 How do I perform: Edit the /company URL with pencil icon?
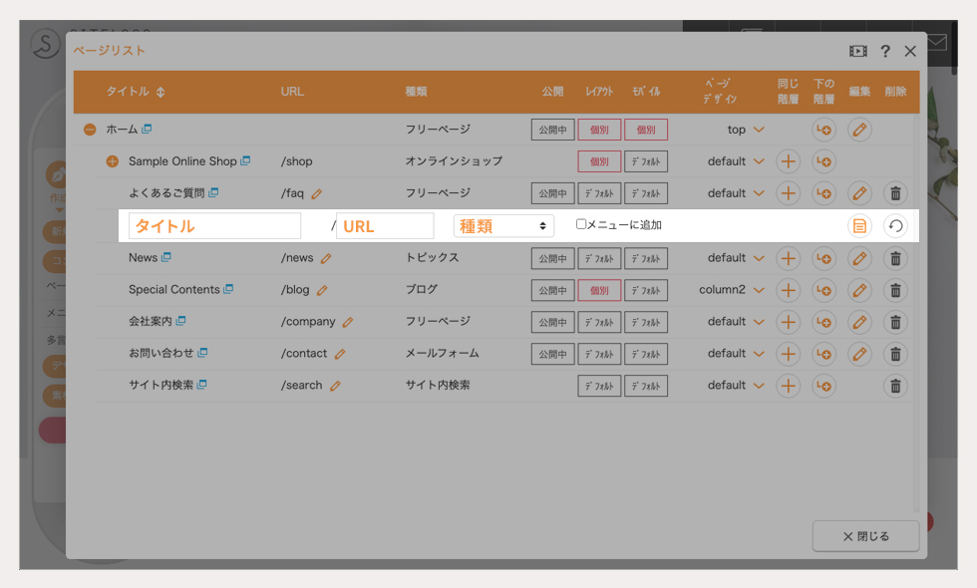348,322
